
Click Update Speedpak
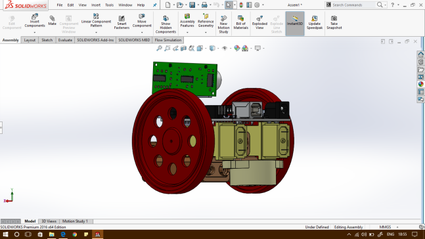(x=315, y=22)
